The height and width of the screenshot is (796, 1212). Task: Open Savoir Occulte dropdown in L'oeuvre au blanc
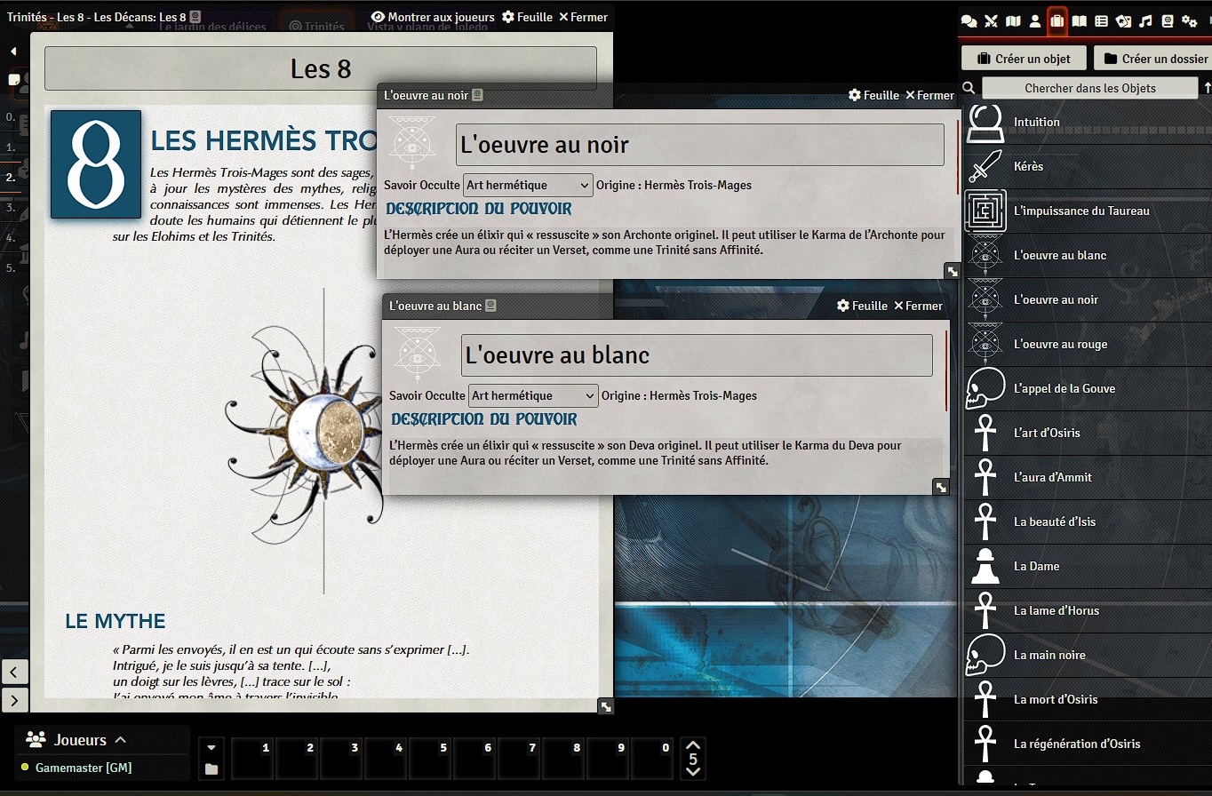tap(533, 395)
